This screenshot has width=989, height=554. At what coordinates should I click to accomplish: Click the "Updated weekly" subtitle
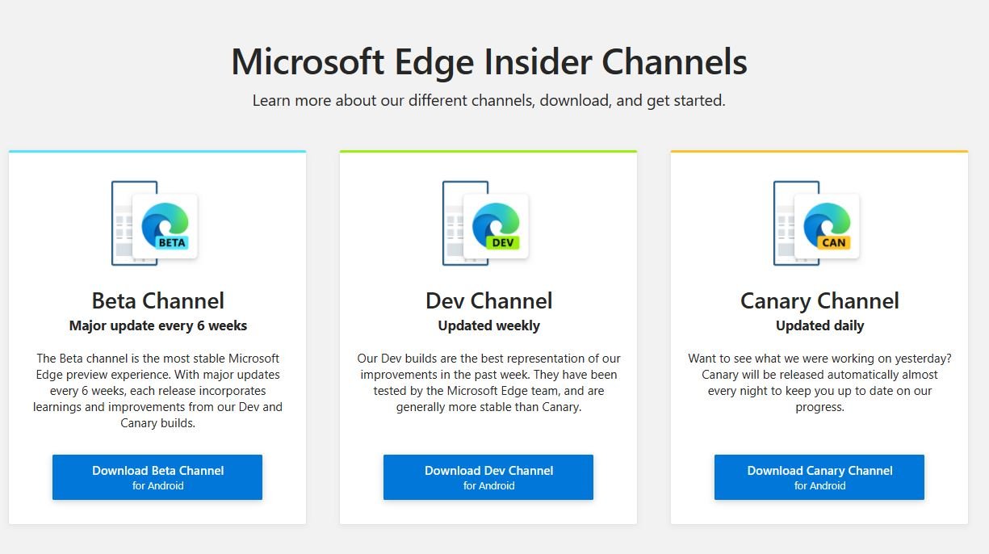click(488, 326)
